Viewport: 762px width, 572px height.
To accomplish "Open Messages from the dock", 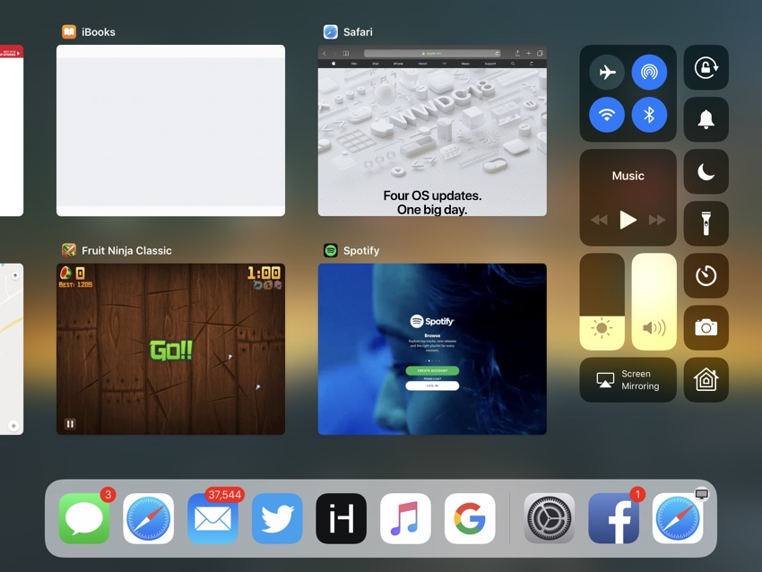I will (84, 518).
